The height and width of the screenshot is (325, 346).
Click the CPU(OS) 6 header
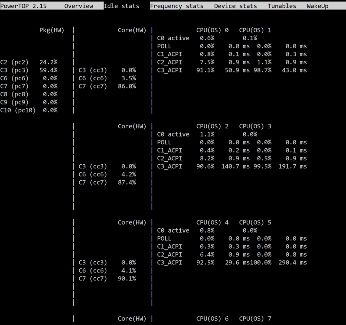[212, 318]
